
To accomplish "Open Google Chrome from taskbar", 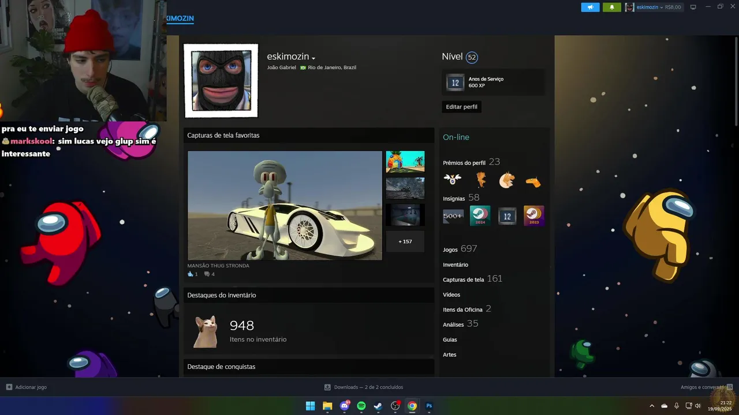I will (x=412, y=406).
